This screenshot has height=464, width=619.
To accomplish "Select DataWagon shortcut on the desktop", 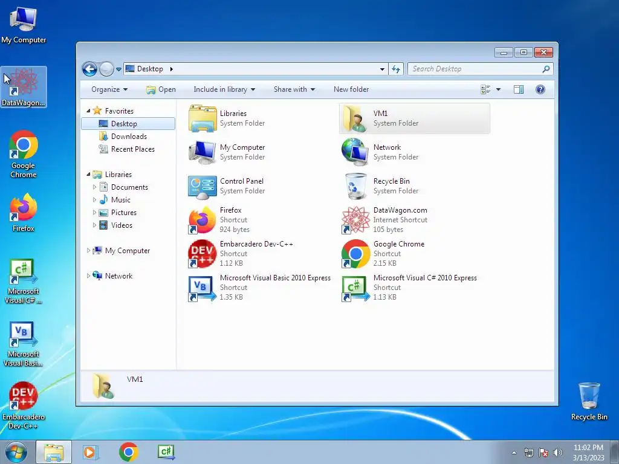I will [x=24, y=87].
